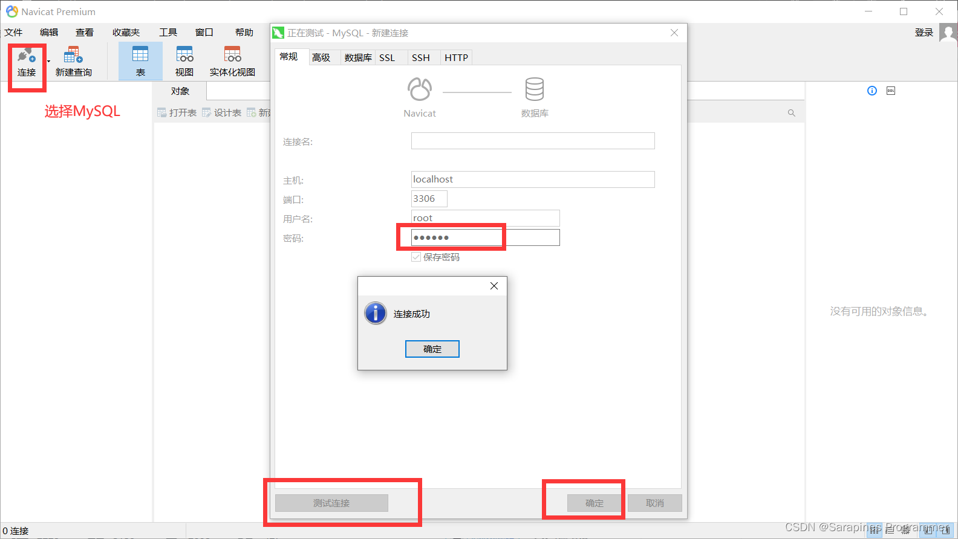Click the blue info icon in message box
Image resolution: width=958 pixels, height=539 pixels.
point(376,313)
